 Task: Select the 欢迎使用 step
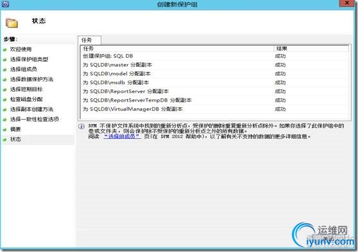click(21, 50)
